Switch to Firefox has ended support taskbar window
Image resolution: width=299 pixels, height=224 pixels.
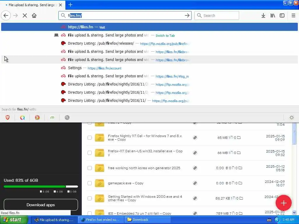tap(101, 220)
